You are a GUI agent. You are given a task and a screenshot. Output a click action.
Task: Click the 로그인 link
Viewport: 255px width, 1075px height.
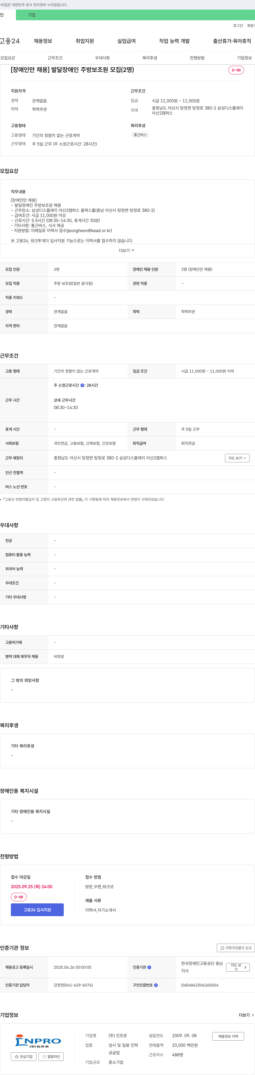coord(238,26)
